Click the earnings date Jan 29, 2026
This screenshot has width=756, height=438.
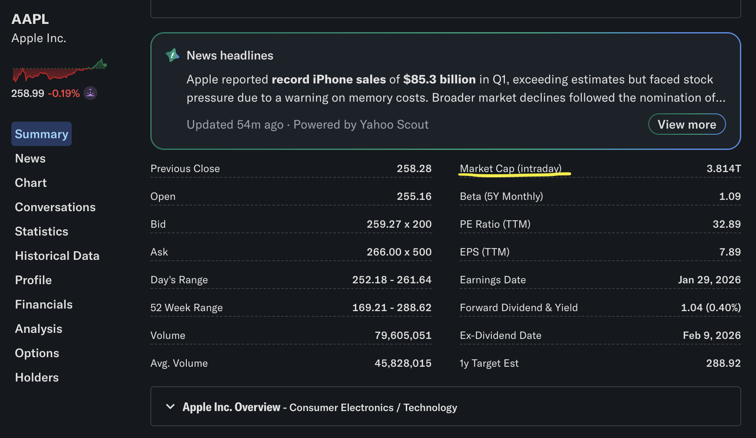pyautogui.click(x=710, y=280)
